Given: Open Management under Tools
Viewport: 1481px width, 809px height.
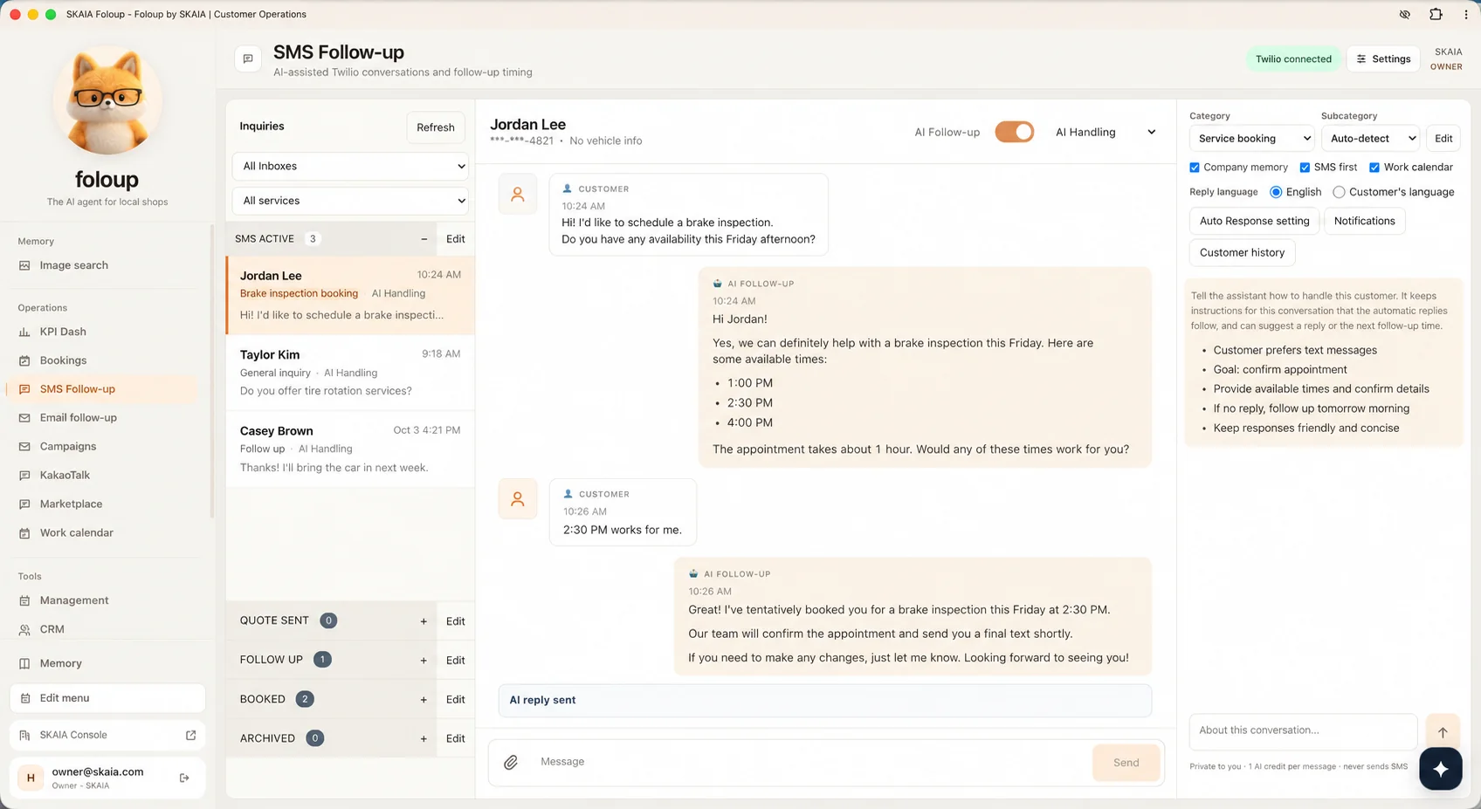Looking at the screenshot, I should pos(74,600).
